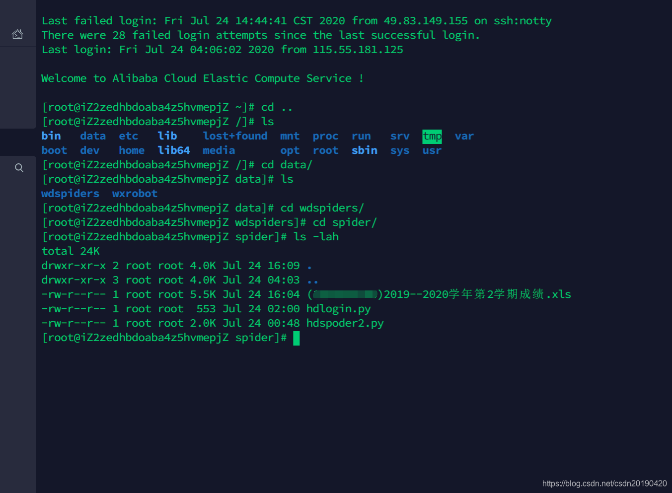Select the 'home' directory name

pos(132,150)
